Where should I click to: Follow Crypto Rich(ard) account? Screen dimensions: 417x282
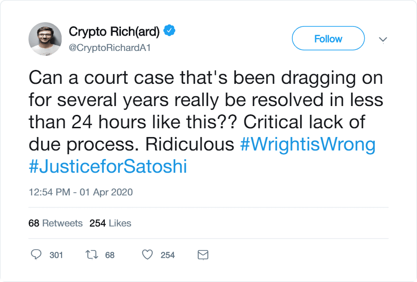pyautogui.click(x=328, y=39)
